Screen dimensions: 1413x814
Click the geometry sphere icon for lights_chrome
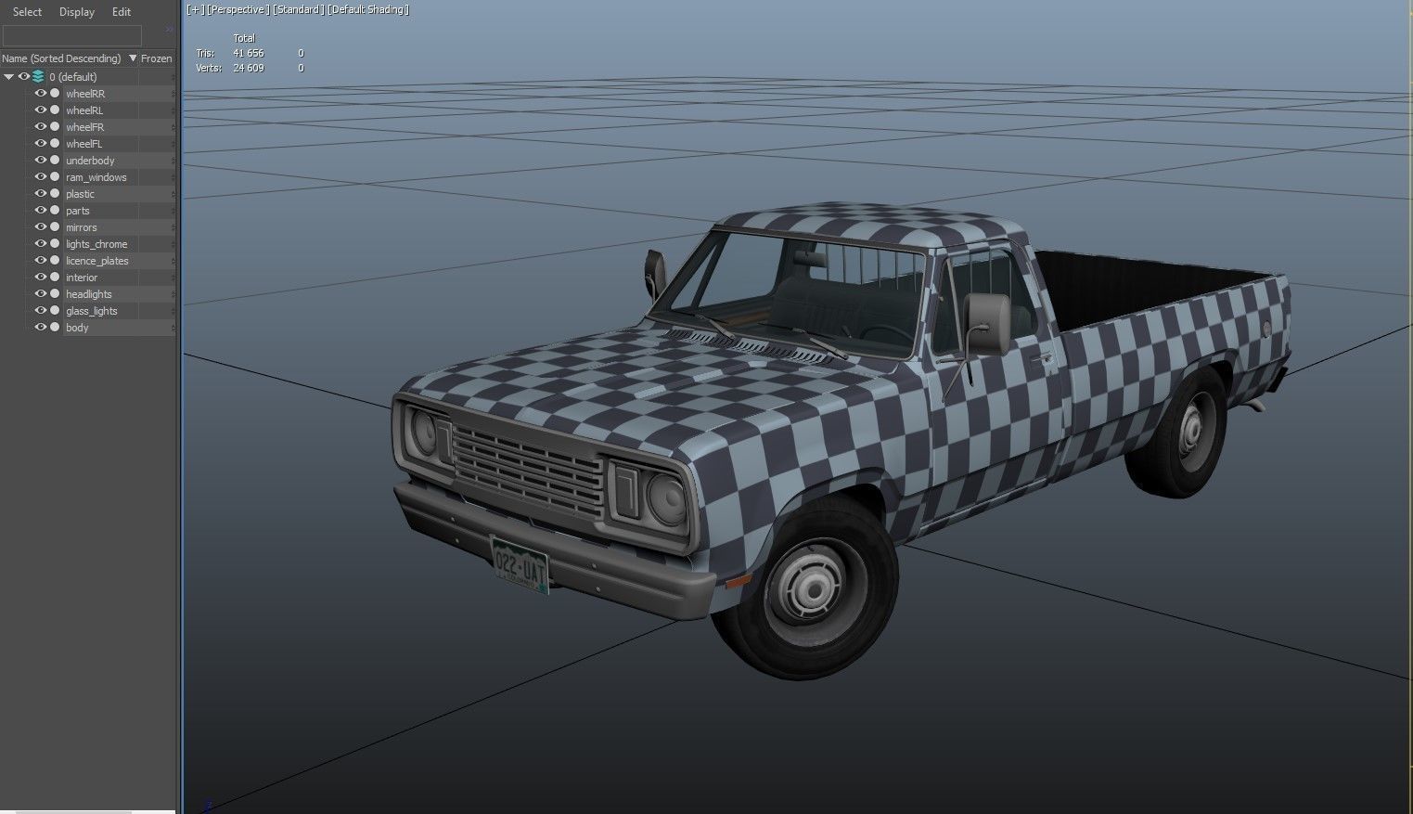55,244
